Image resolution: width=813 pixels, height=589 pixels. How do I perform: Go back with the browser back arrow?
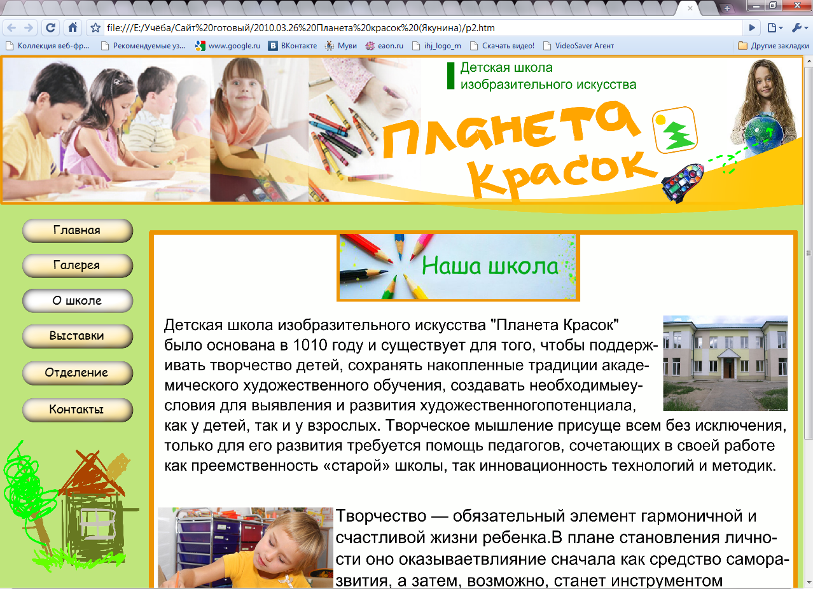11,28
